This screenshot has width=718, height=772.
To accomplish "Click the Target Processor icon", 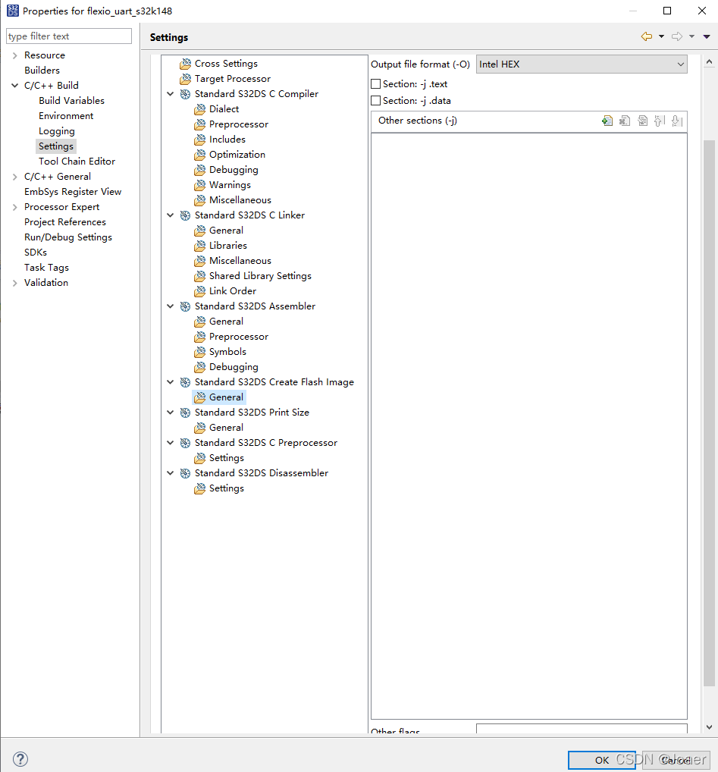I will (x=186, y=79).
